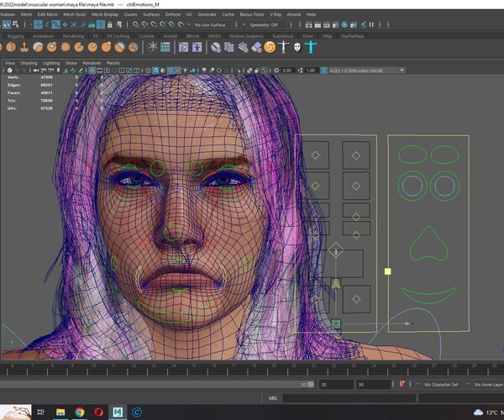Click the camera icon in viewport toolbar
This screenshot has height=420, width=504.
point(36,70)
